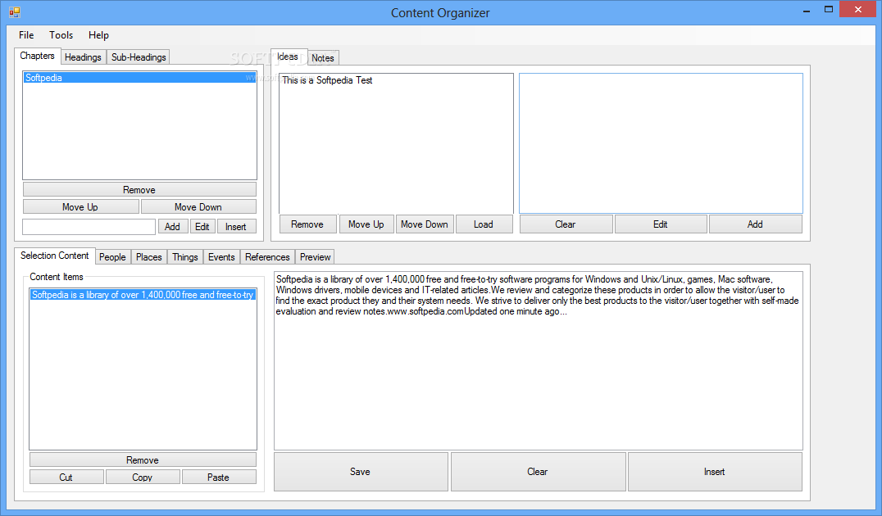Switch to the Headings tab

pos(83,57)
